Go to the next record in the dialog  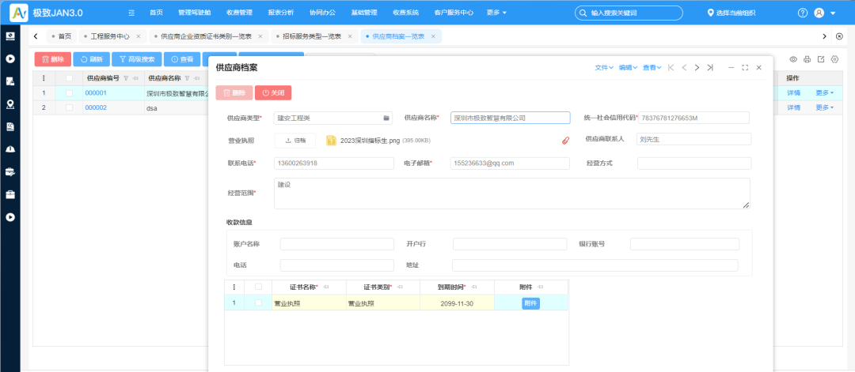click(x=697, y=67)
